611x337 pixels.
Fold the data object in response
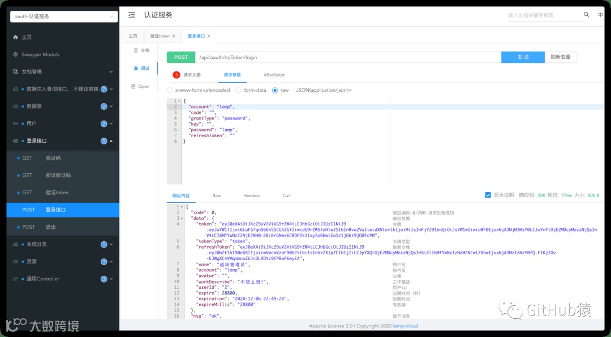click(182, 219)
